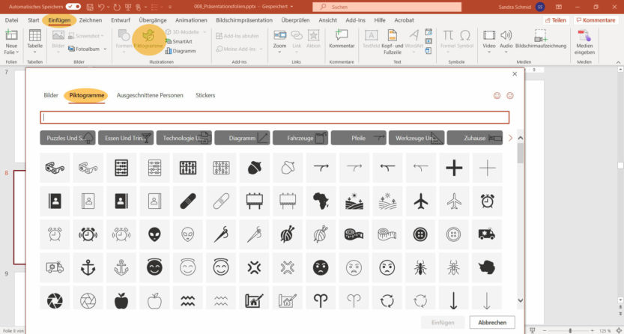Filter by Pfeile category

(359, 138)
